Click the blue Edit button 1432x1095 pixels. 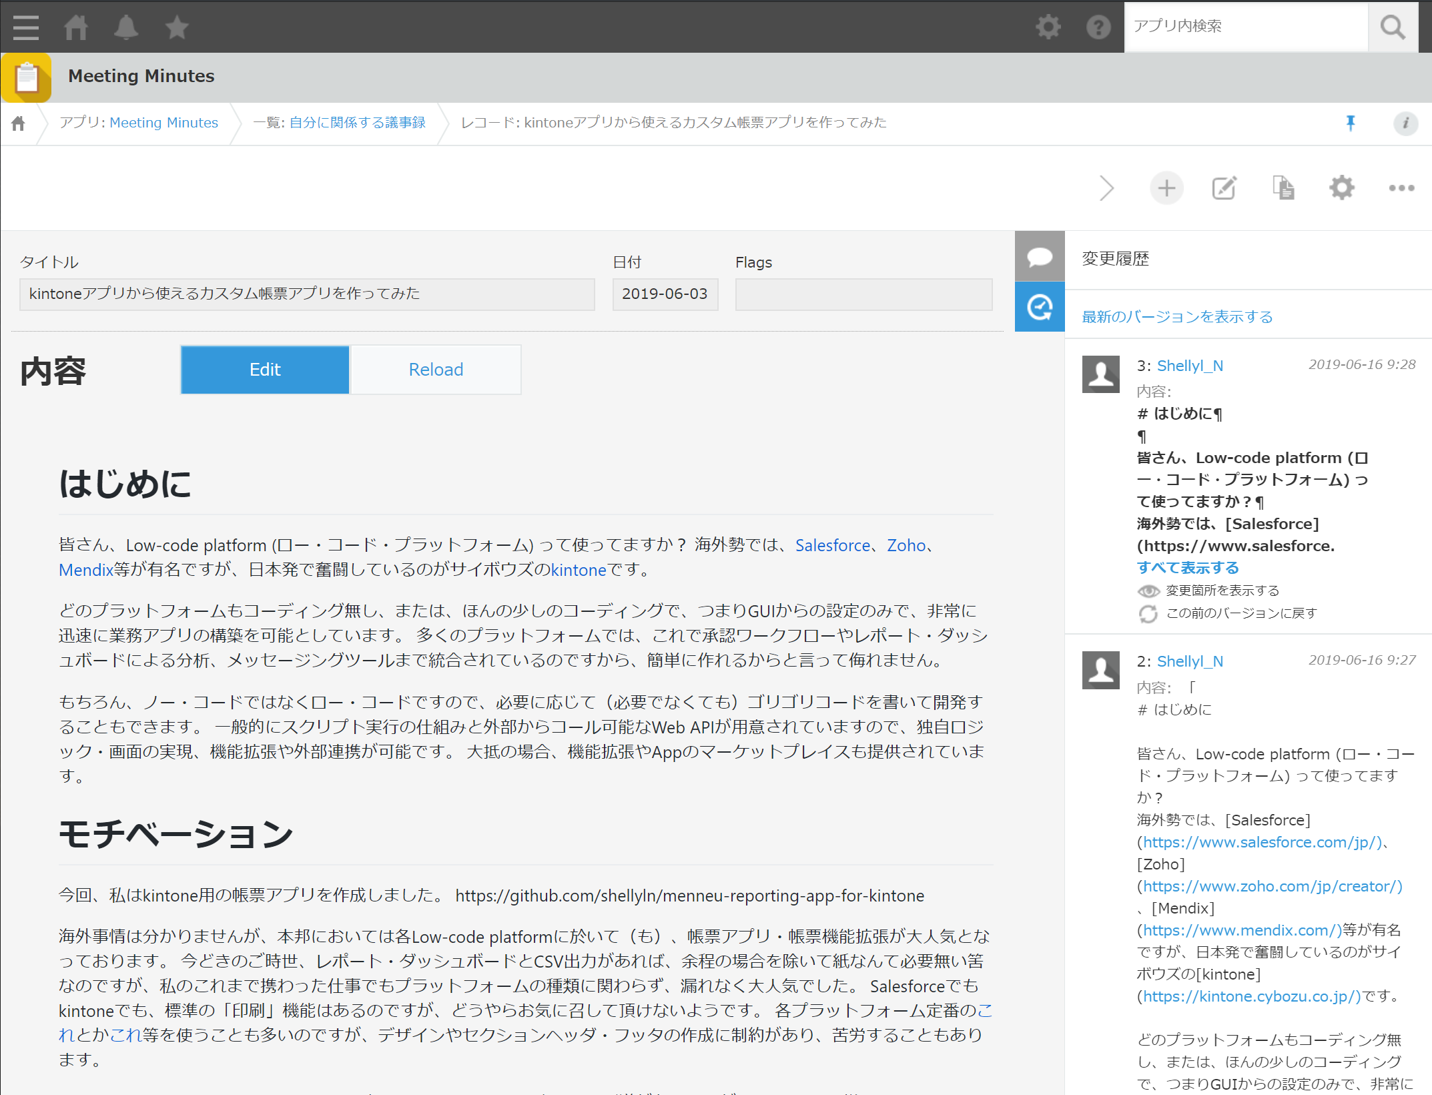click(265, 370)
